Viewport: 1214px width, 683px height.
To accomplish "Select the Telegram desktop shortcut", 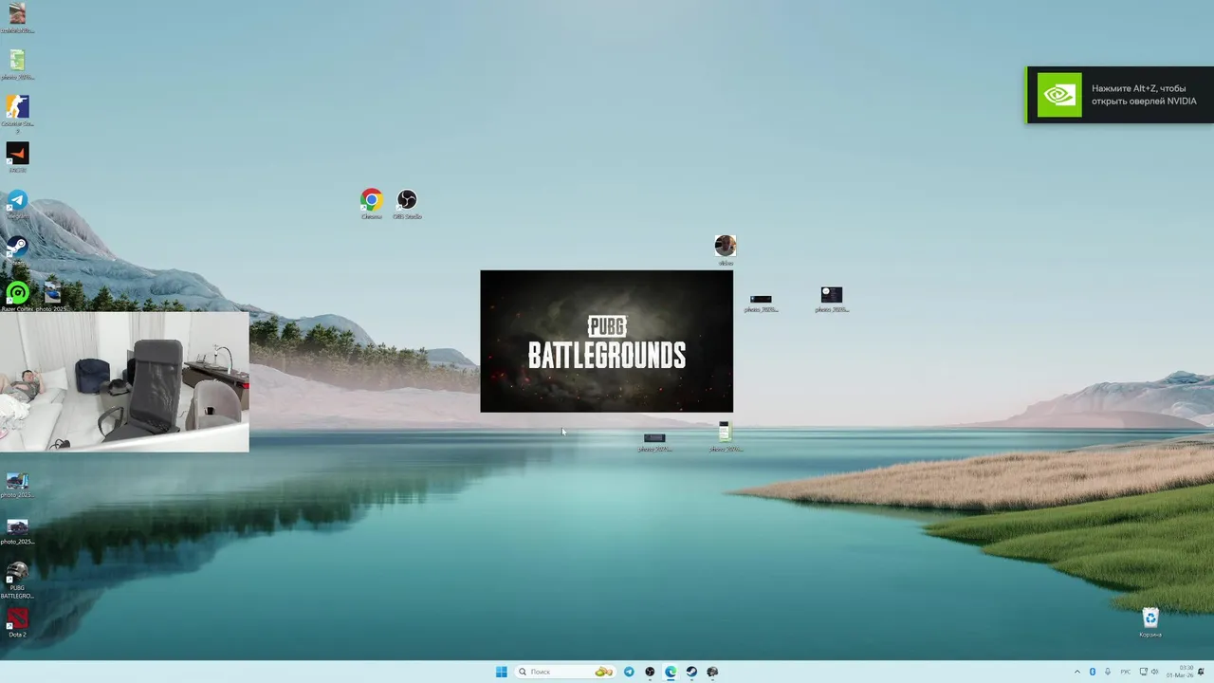I will pos(17,204).
